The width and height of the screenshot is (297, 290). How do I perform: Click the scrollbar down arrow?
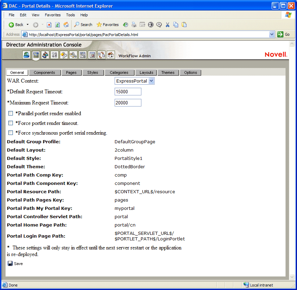coord(292,277)
